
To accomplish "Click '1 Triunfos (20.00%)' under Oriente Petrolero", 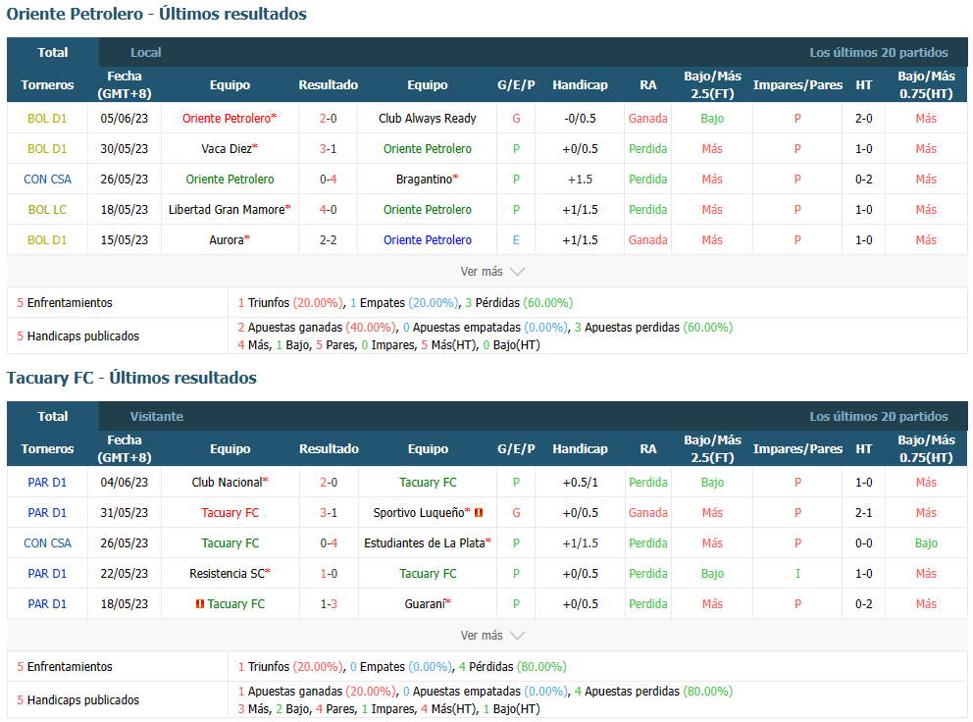I will [289, 302].
